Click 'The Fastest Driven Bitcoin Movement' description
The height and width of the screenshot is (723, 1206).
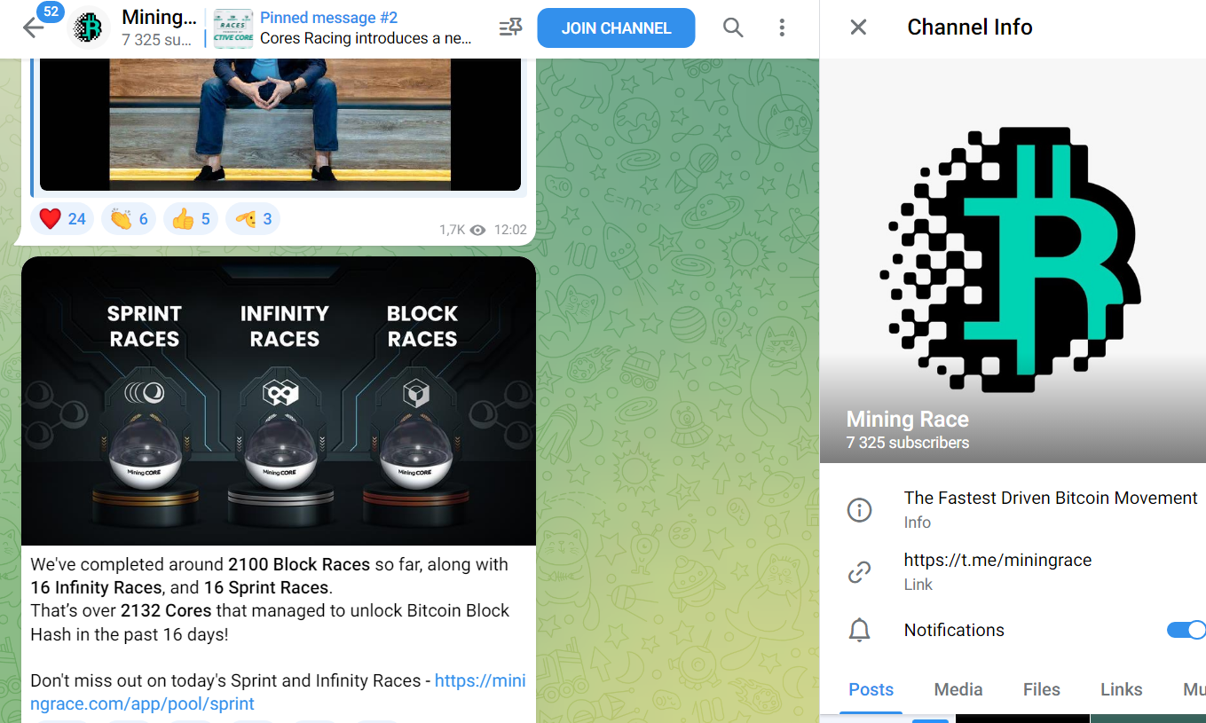pos(1051,498)
